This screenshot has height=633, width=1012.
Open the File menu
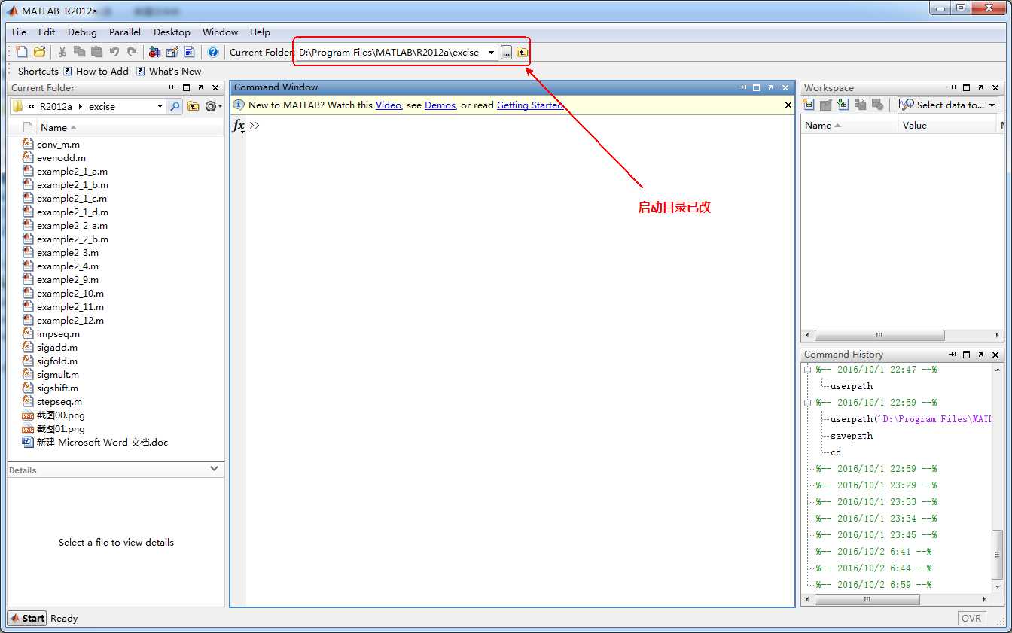point(19,32)
